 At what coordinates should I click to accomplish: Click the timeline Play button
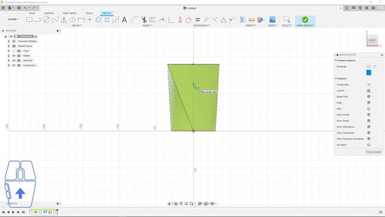point(13,212)
